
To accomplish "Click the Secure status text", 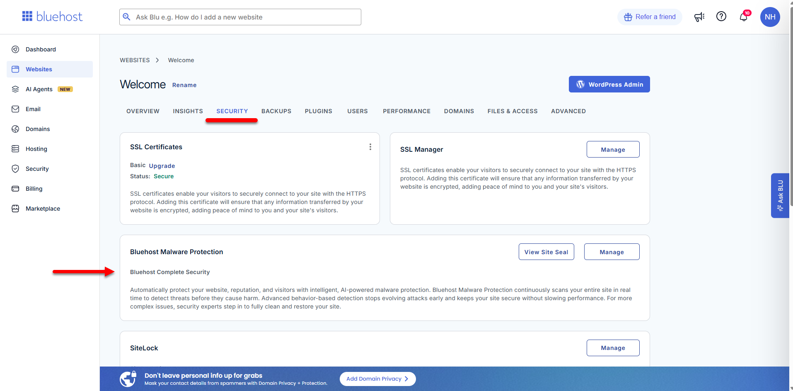I will [x=164, y=176].
